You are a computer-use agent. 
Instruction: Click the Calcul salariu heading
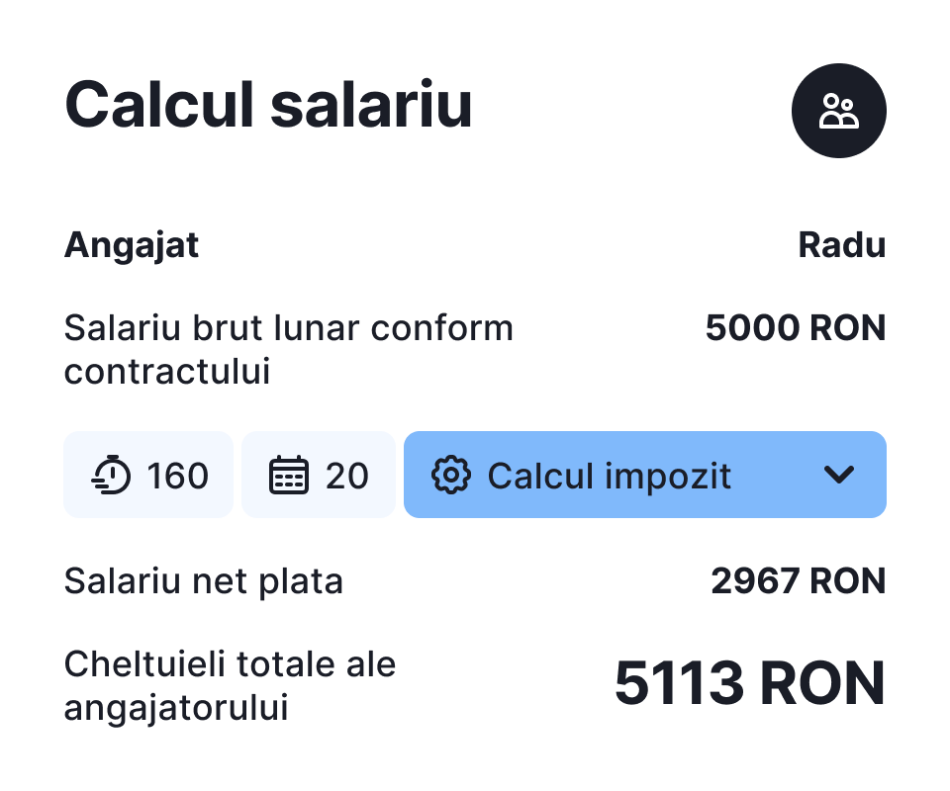(268, 105)
